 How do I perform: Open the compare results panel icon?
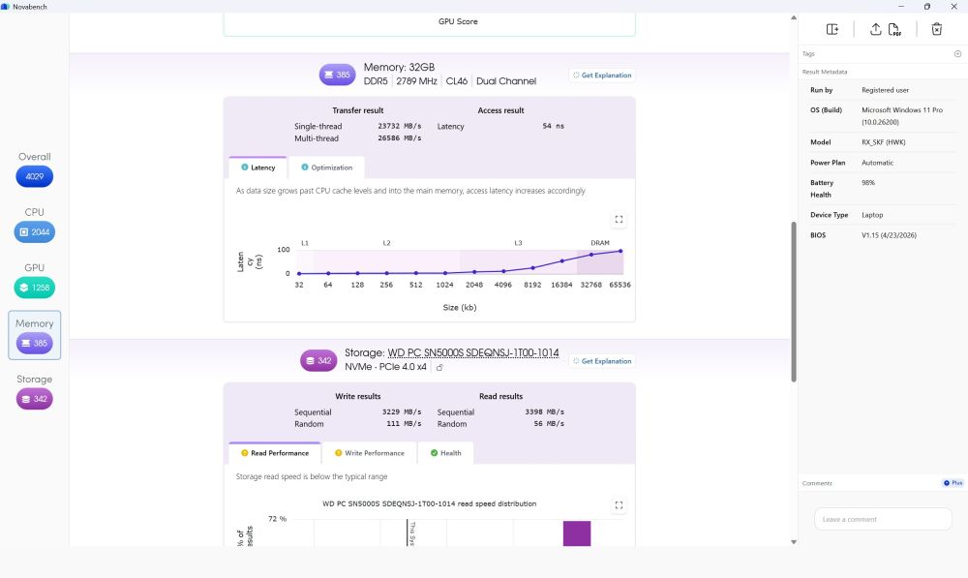pos(832,29)
